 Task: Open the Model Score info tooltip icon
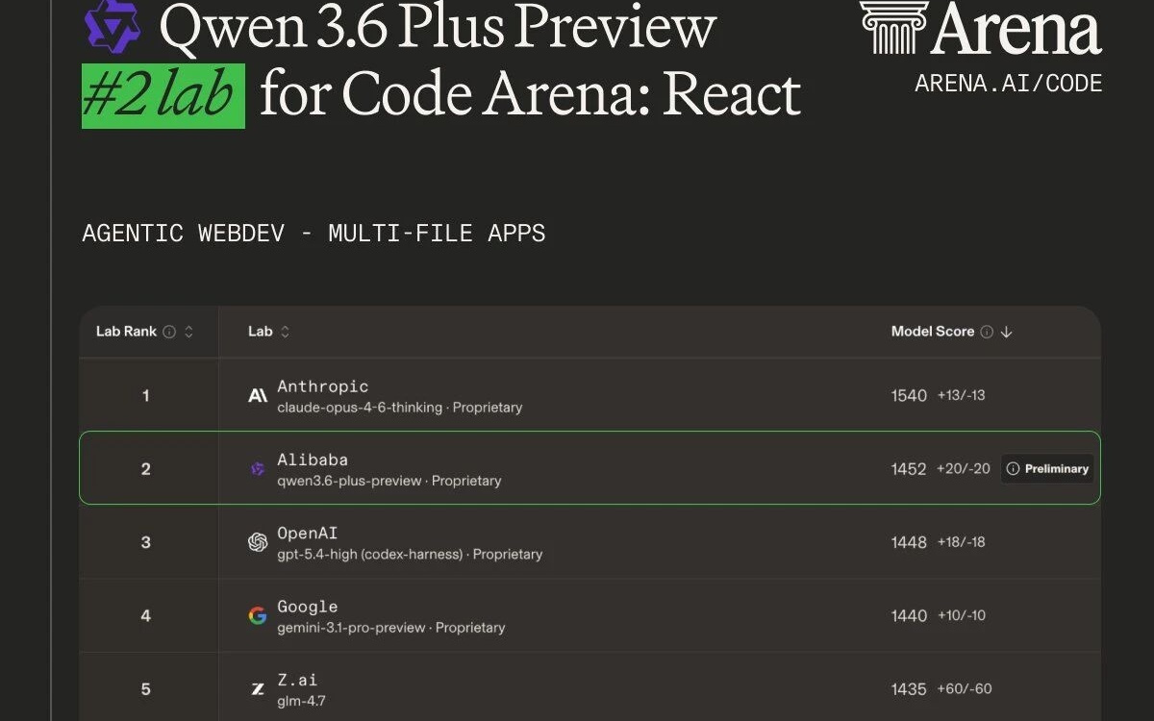point(986,332)
